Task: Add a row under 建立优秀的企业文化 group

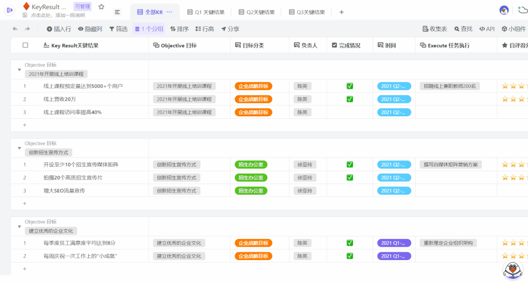Action: (24, 269)
